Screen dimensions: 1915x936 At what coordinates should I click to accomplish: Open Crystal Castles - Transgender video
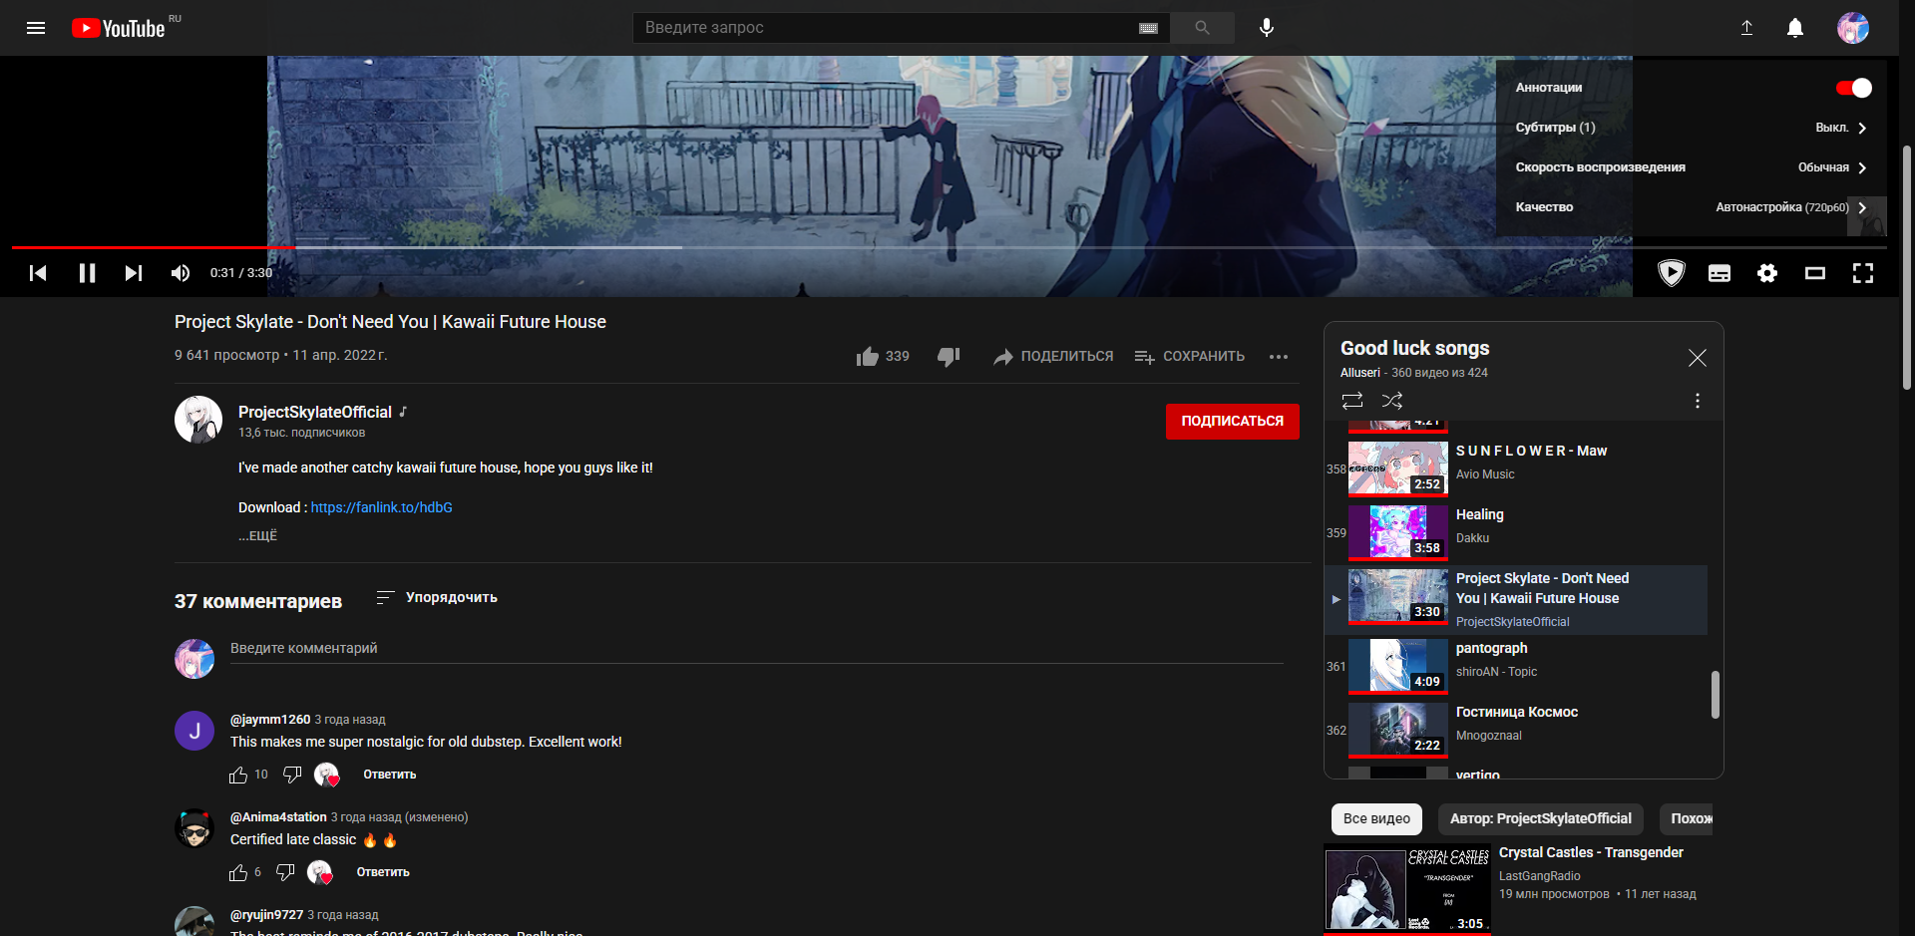[x=1591, y=852]
